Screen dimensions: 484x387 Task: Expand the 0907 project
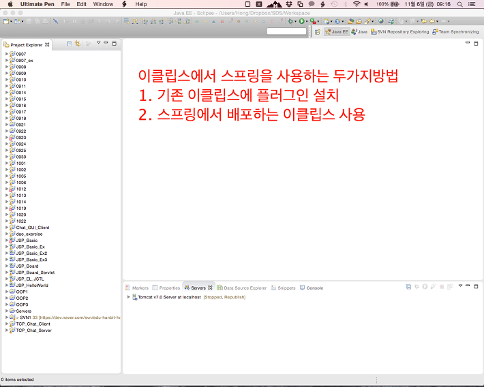click(7, 54)
